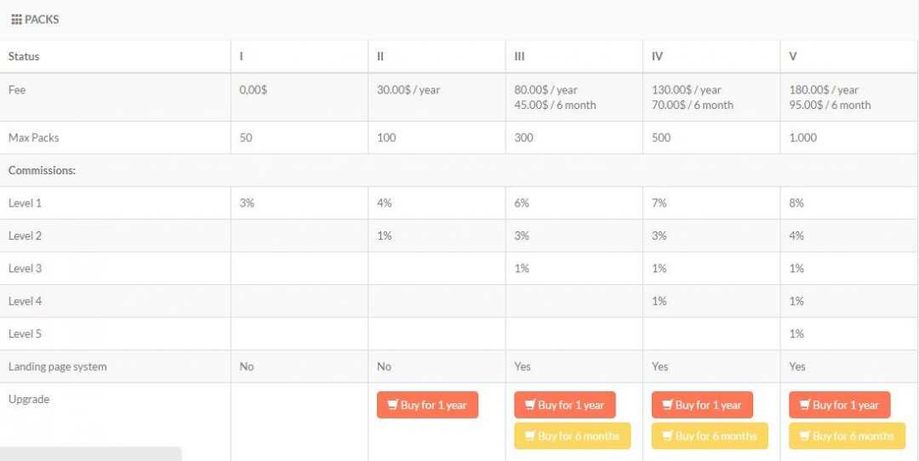The height and width of the screenshot is (461, 919).
Task: Click the Landing page system row label
Action: [x=58, y=367]
